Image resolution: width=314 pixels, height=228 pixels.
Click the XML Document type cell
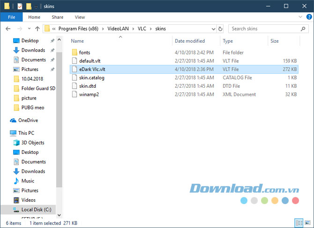point(239,94)
